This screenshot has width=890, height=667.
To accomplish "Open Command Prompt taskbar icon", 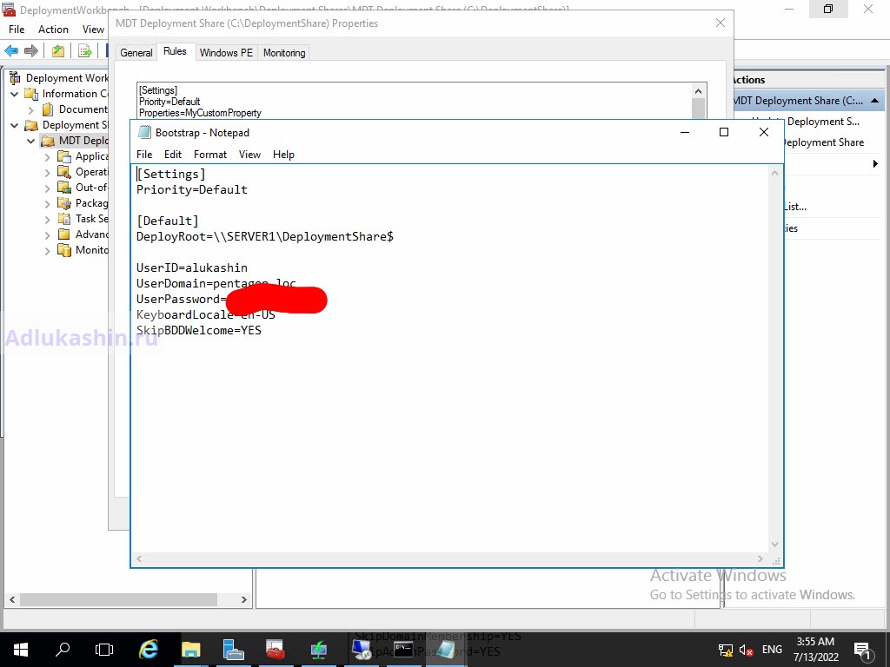I will (403, 649).
